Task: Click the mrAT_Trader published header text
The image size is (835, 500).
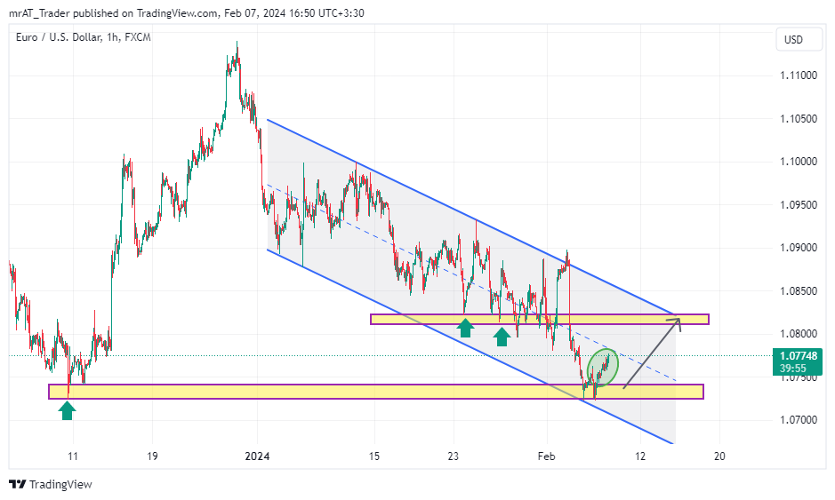Action: click(x=187, y=12)
